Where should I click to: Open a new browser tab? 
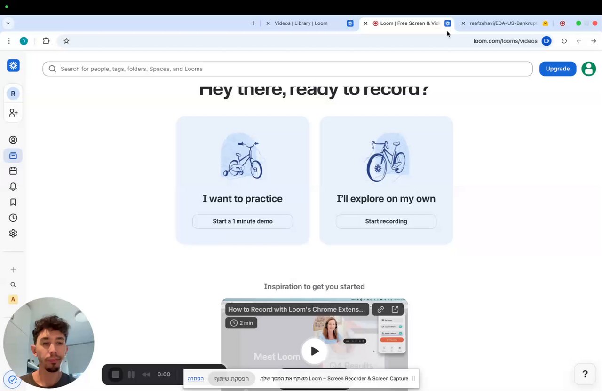[253, 23]
